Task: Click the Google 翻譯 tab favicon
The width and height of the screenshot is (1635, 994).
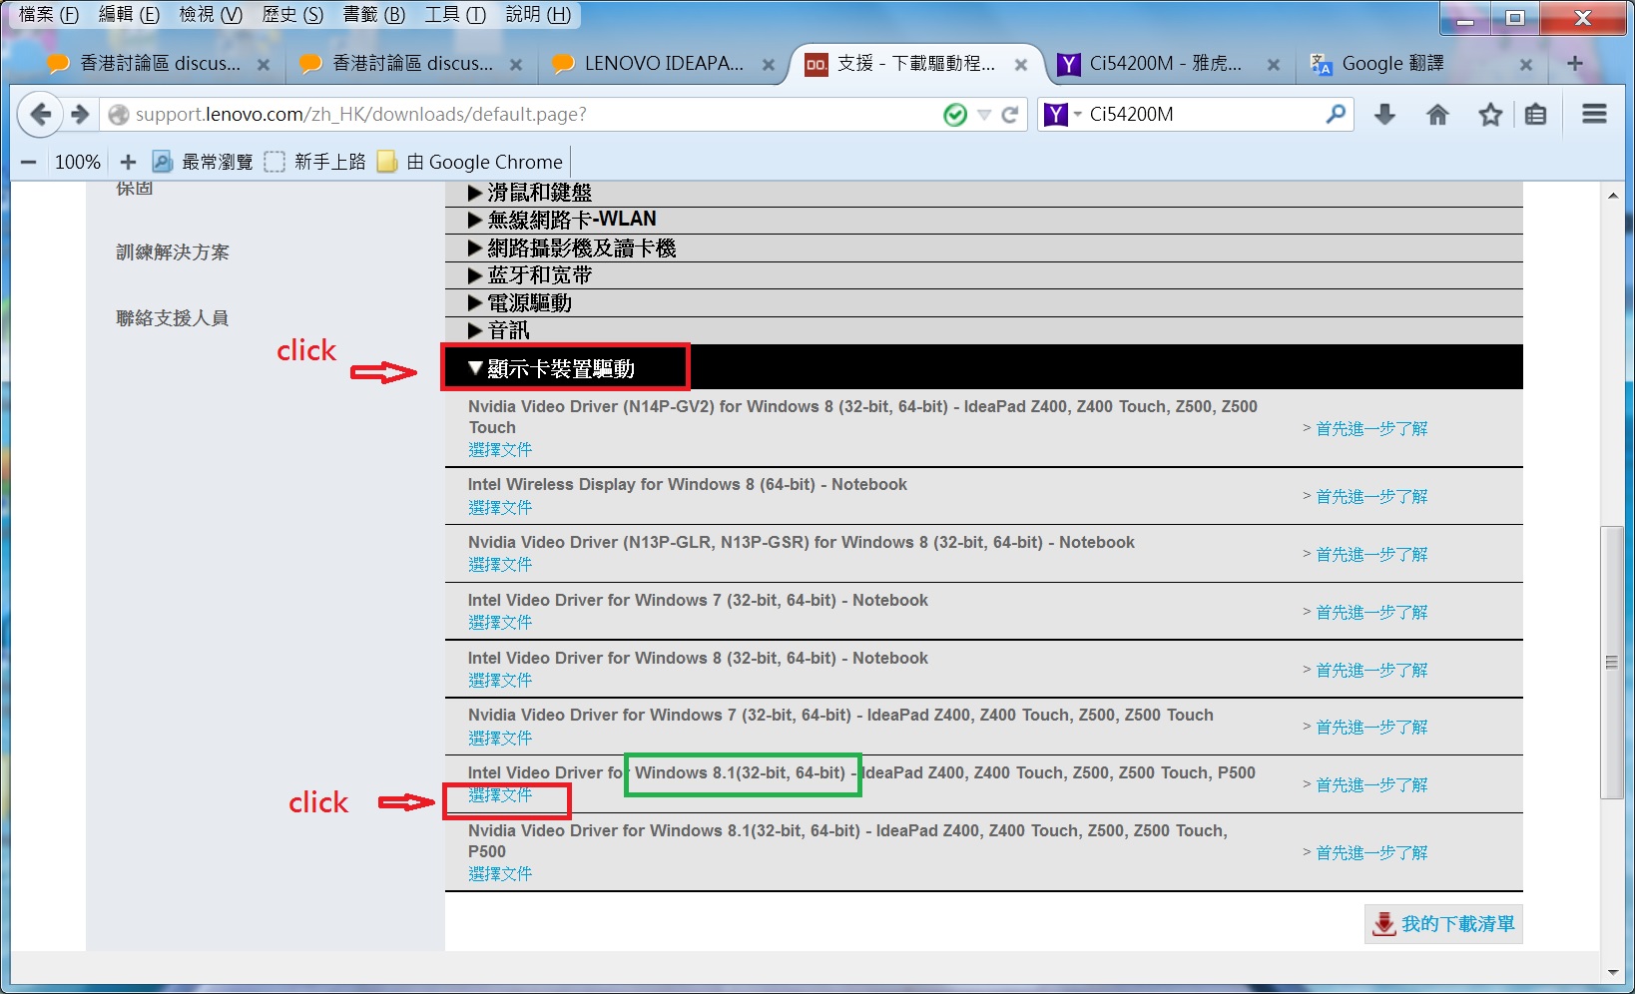Action: (x=1321, y=65)
